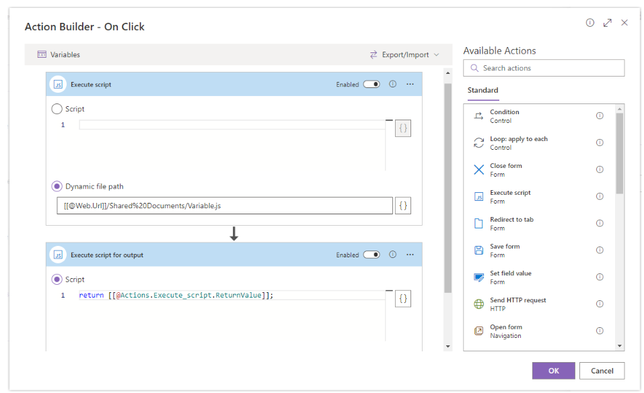Click the Dynamic file path input field

click(225, 206)
